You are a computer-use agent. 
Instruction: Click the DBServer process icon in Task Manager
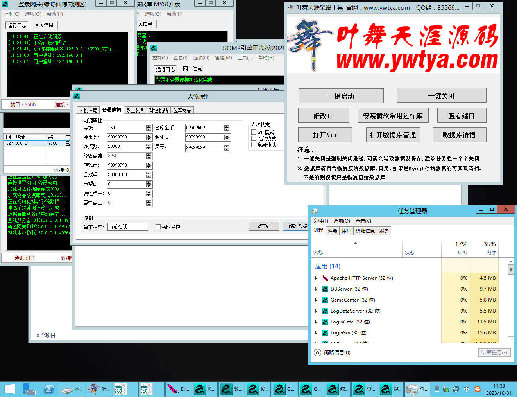point(325,289)
